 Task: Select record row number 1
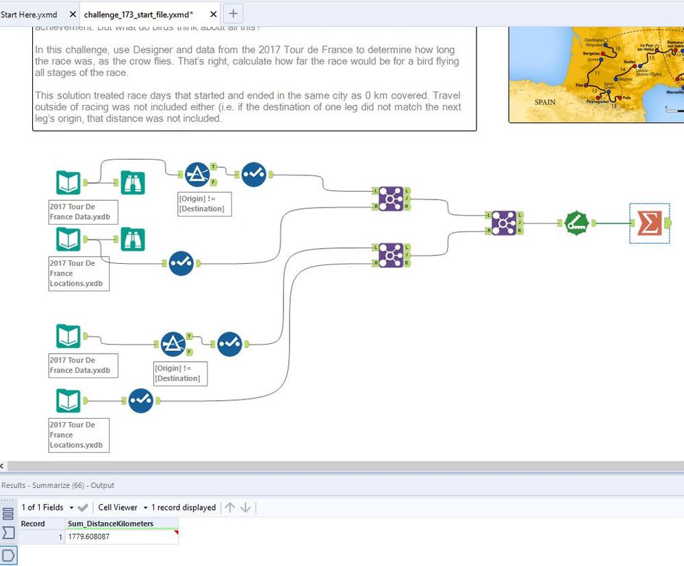(42, 537)
